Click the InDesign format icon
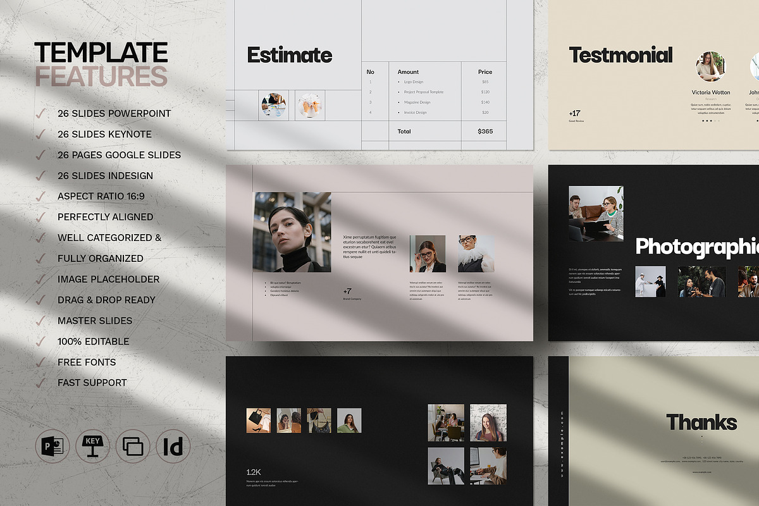The image size is (759, 506). pos(173,447)
